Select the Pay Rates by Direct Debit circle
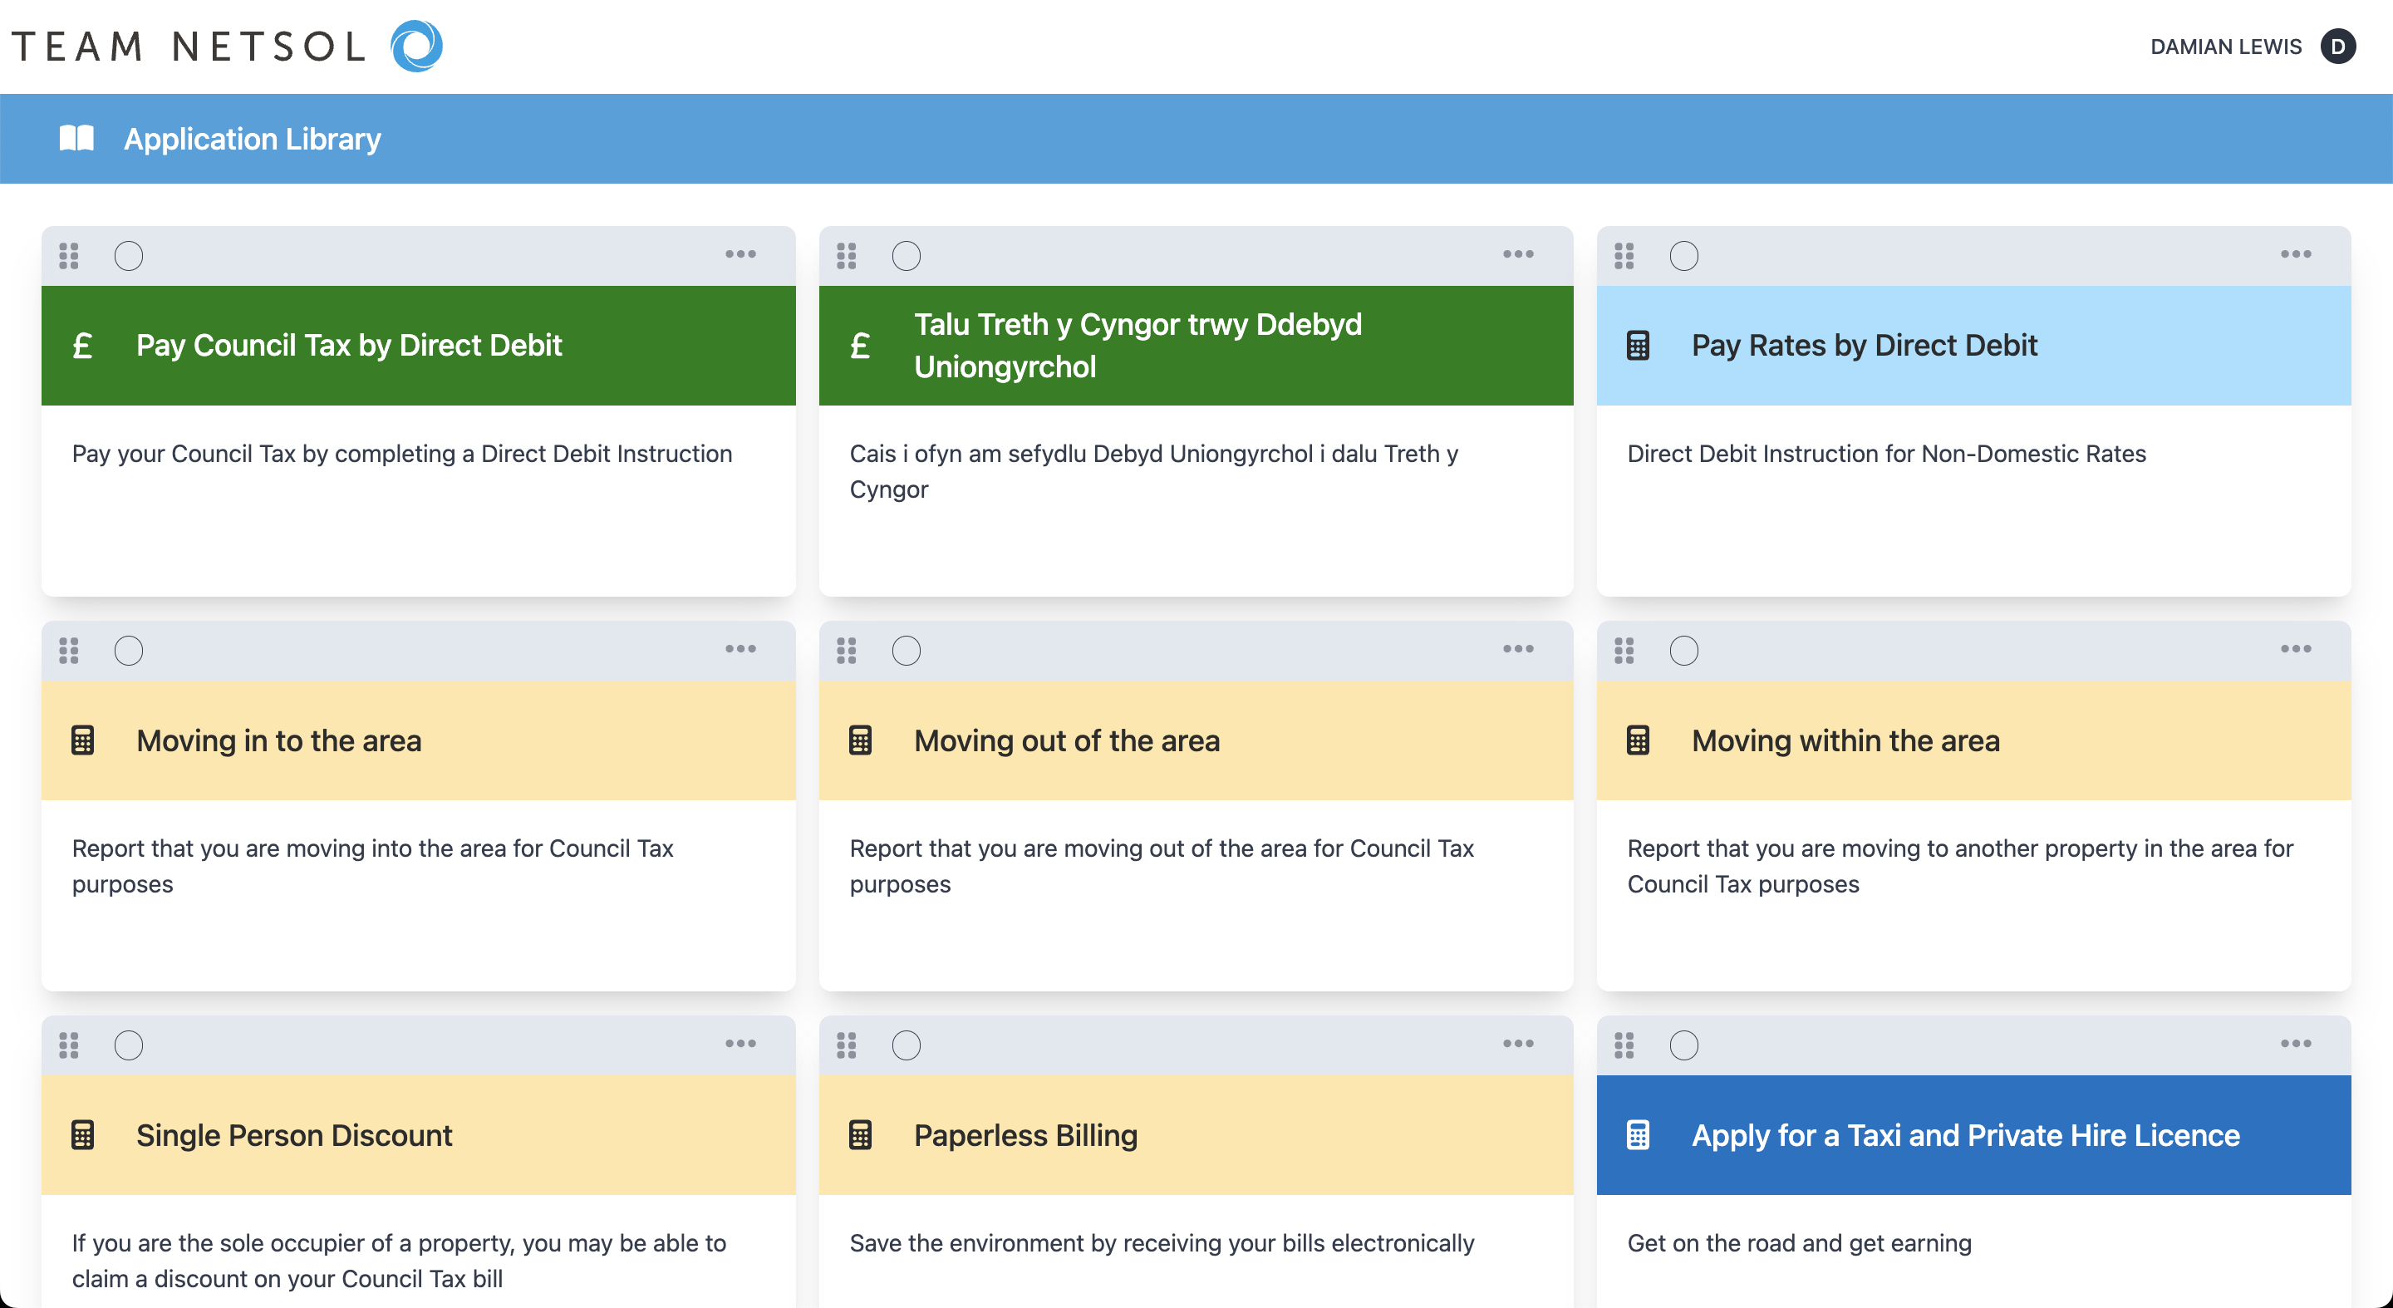 (x=1683, y=255)
